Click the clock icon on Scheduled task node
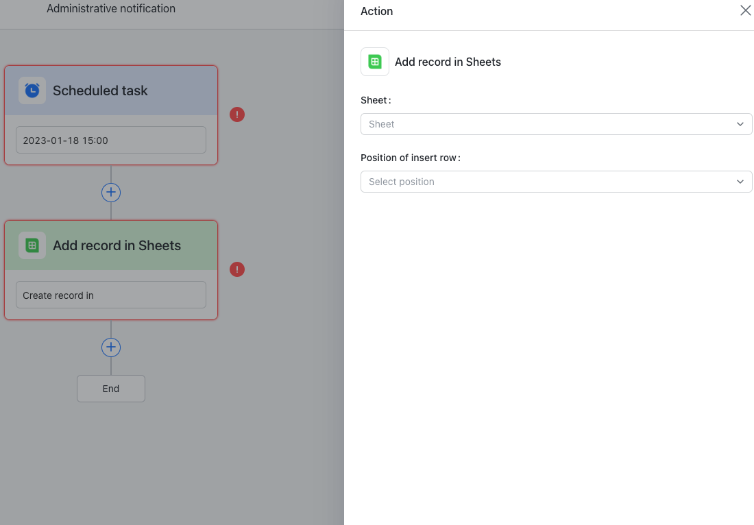This screenshot has height=525, width=754. tap(32, 90)
